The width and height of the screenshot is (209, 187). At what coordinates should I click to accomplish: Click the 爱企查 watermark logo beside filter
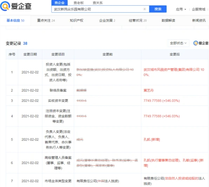(201, 43)
